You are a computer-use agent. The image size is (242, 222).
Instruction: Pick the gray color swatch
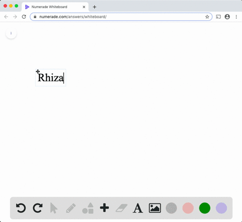(x=171, y=208)
